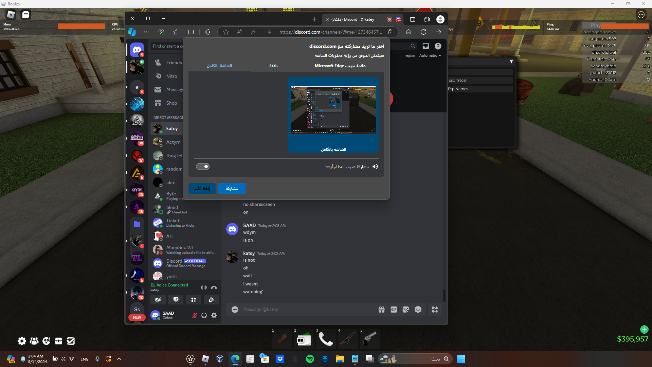Collapse the cheat menu panel arrow
Screen dimensions: 652x367
[511, 62]
